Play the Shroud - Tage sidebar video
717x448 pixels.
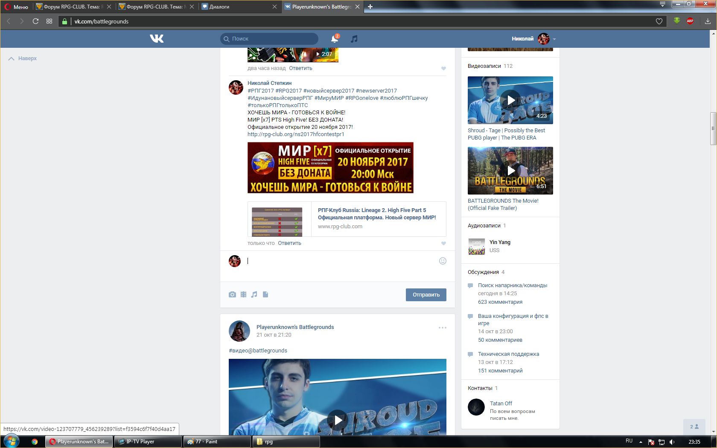tap(510, 100)
